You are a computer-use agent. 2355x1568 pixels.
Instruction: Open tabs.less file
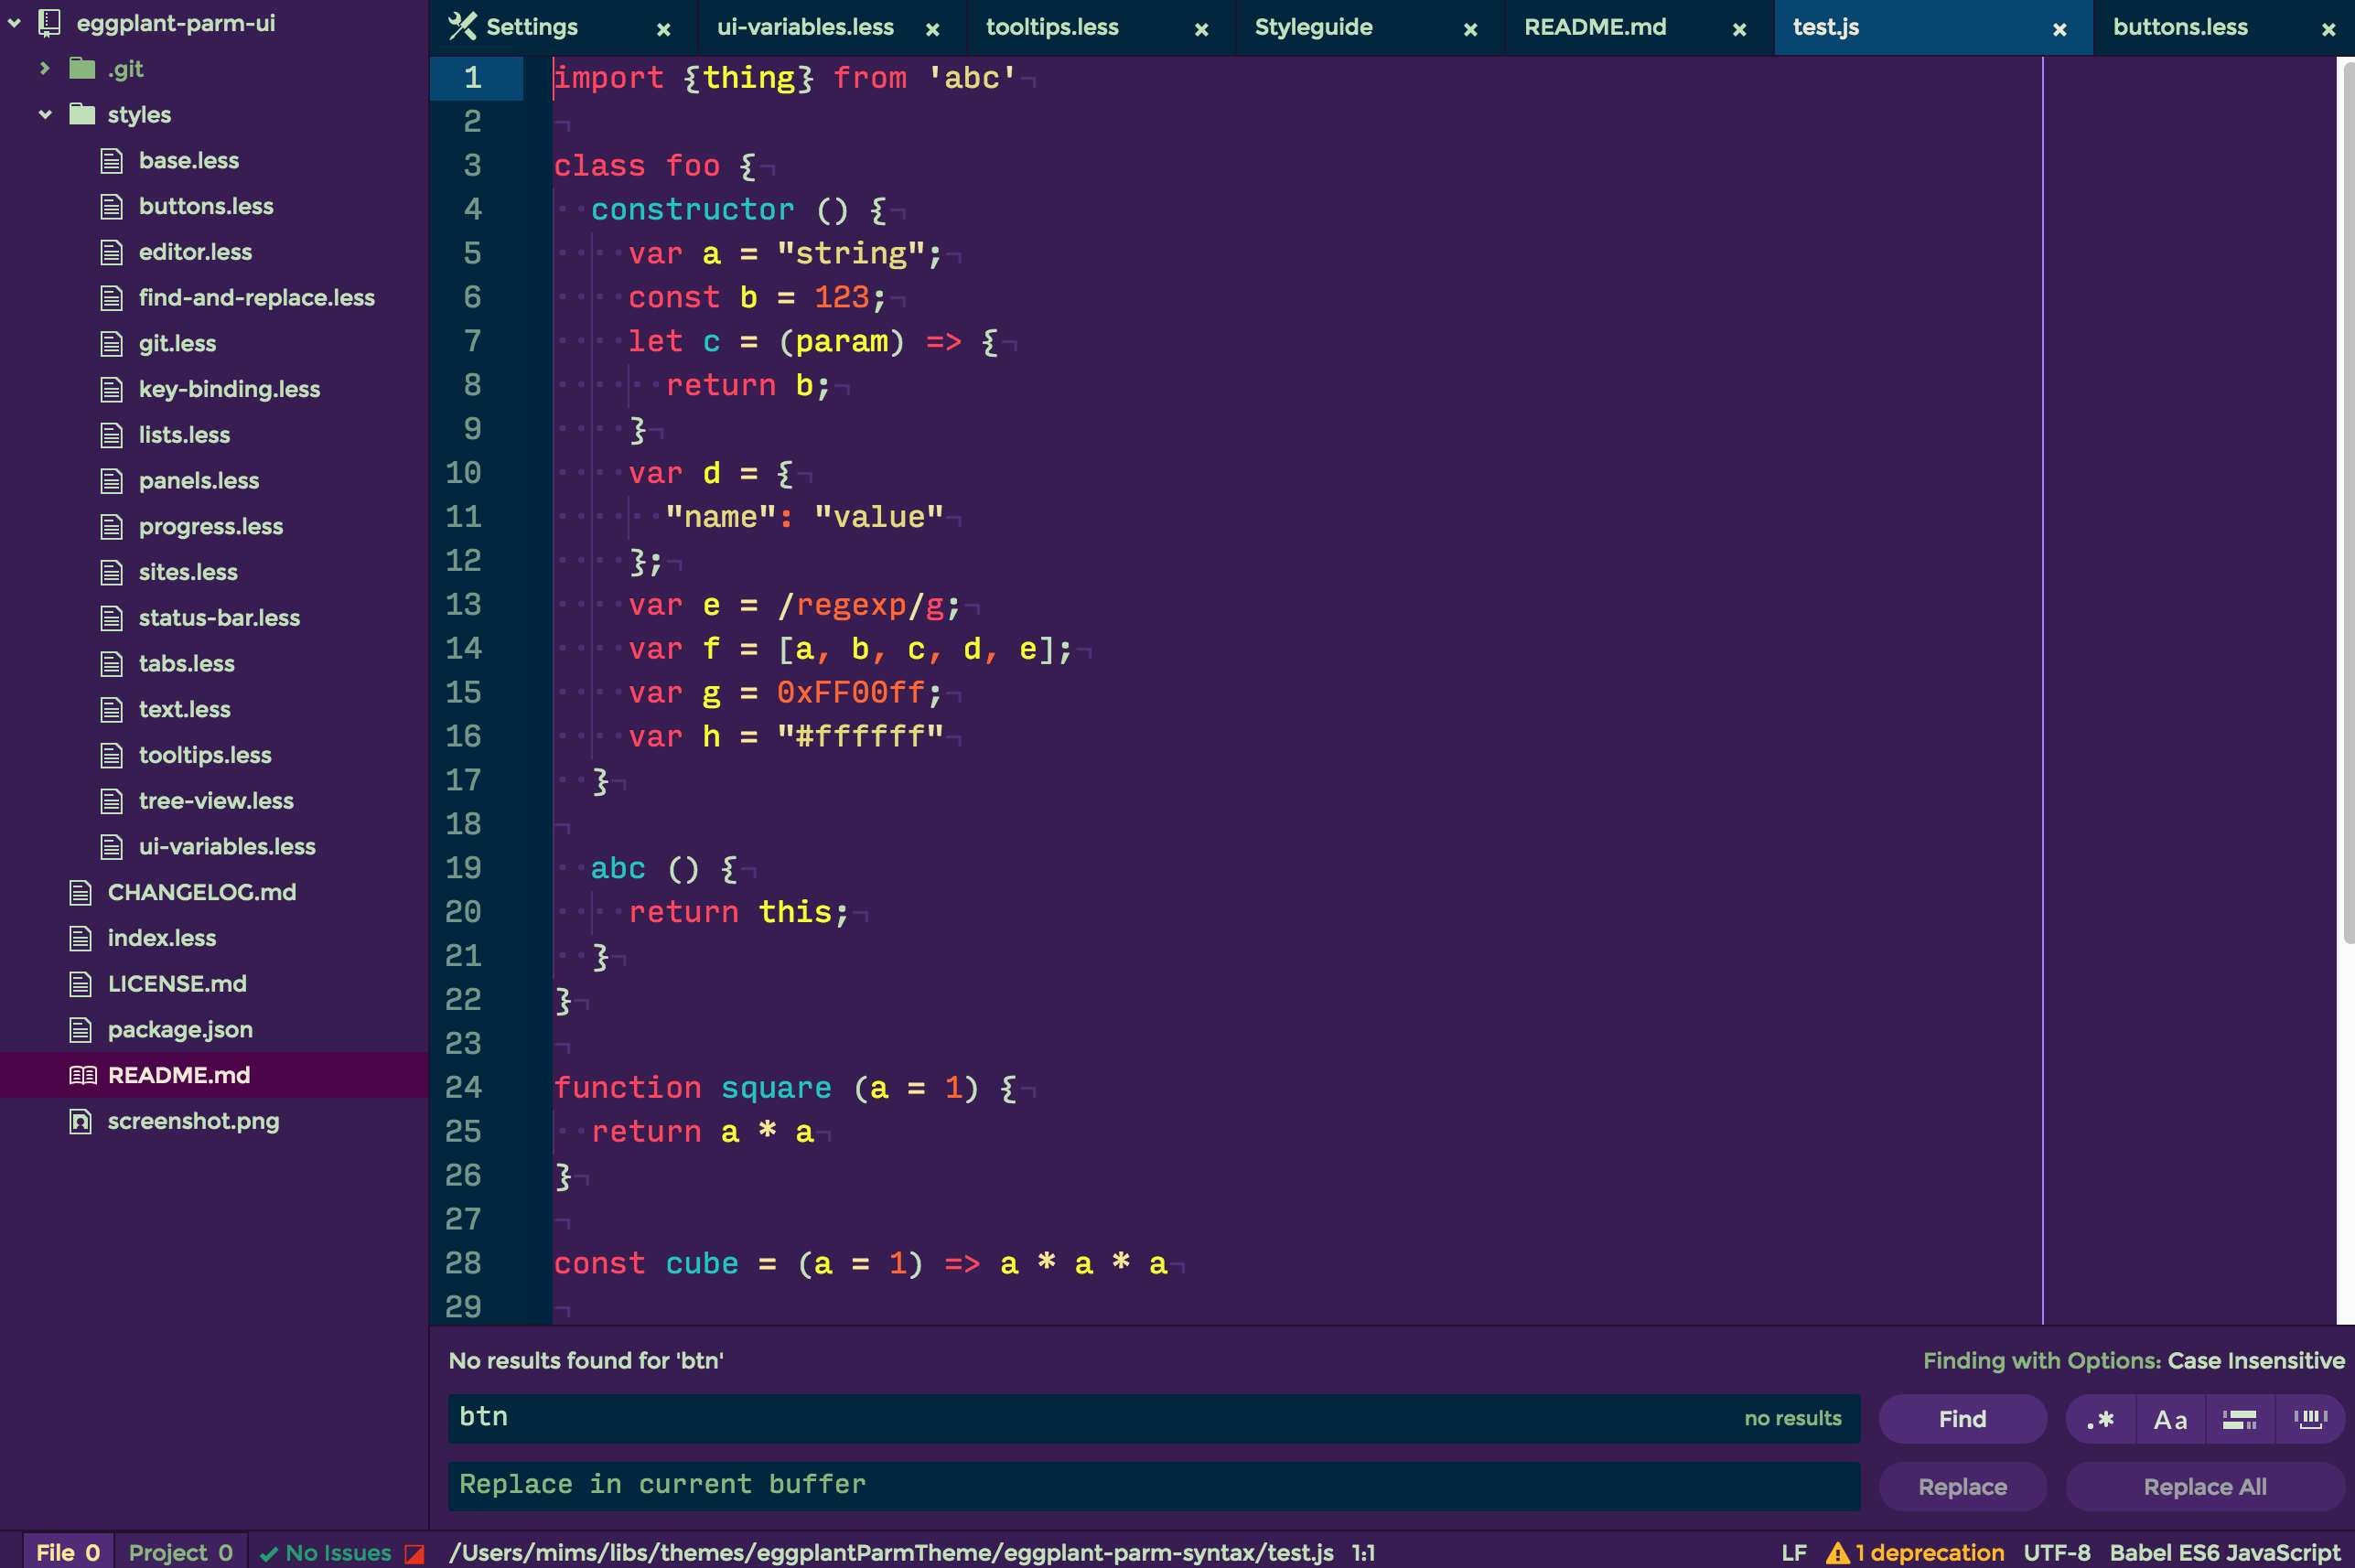point(187,664)
